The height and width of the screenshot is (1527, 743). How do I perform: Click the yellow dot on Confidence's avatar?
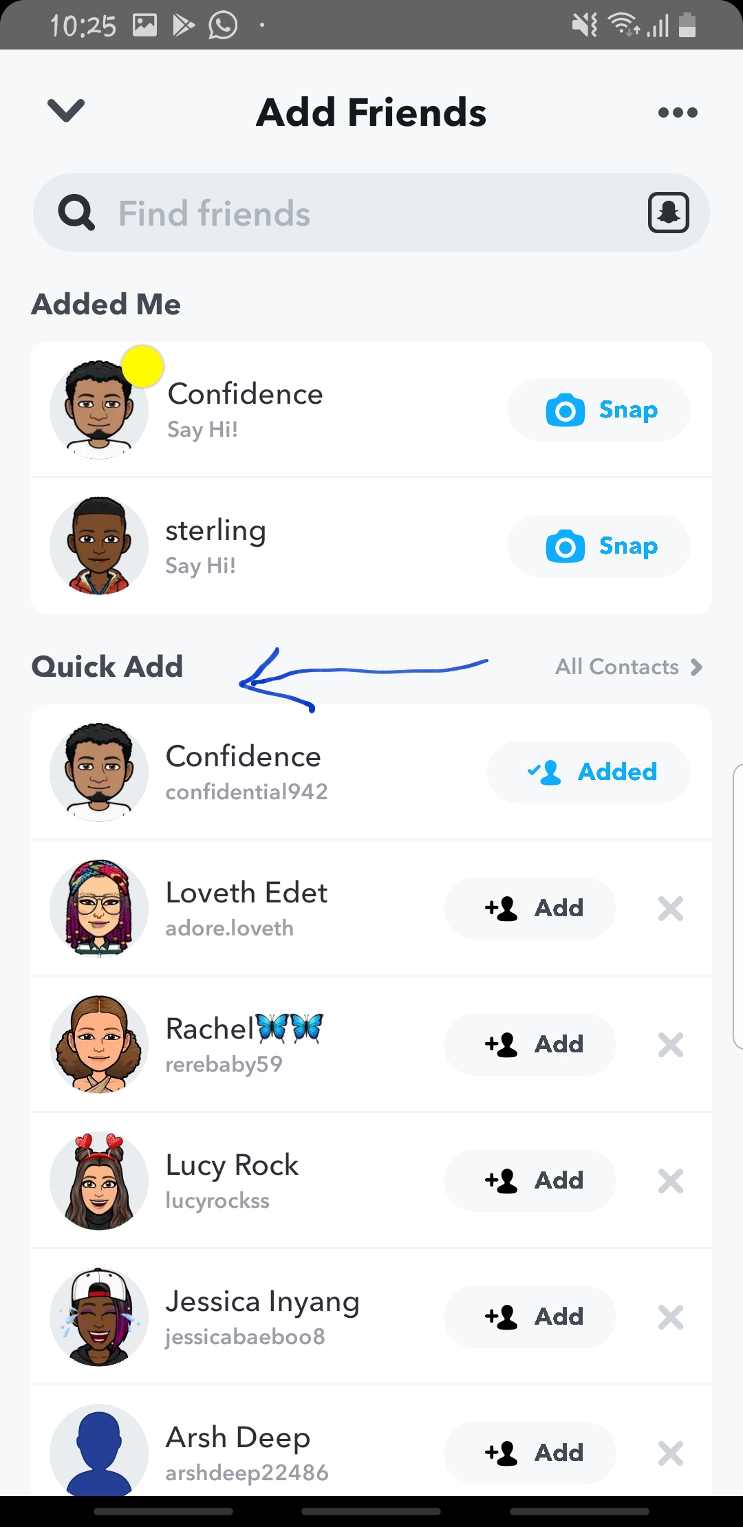142,367
